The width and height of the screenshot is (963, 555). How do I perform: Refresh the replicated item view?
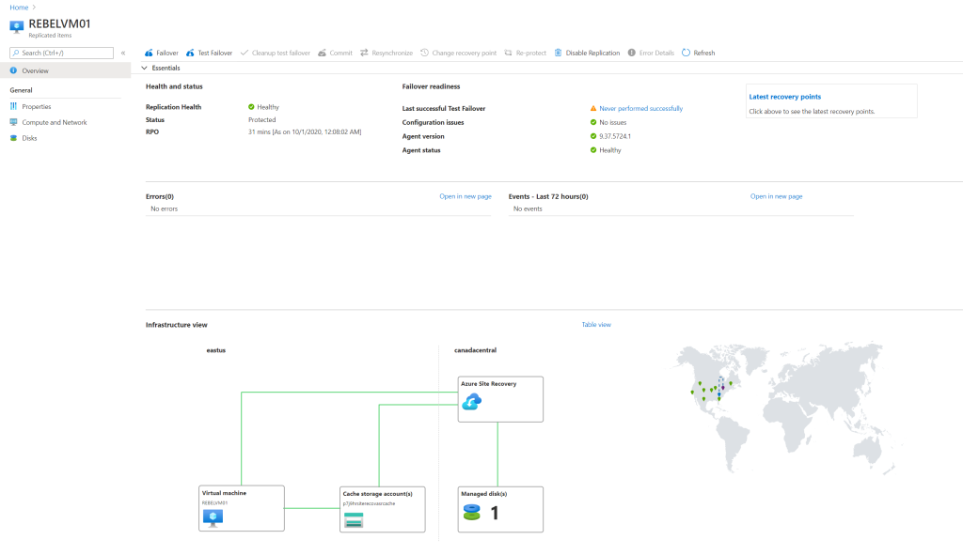click(x=698, y=53)
